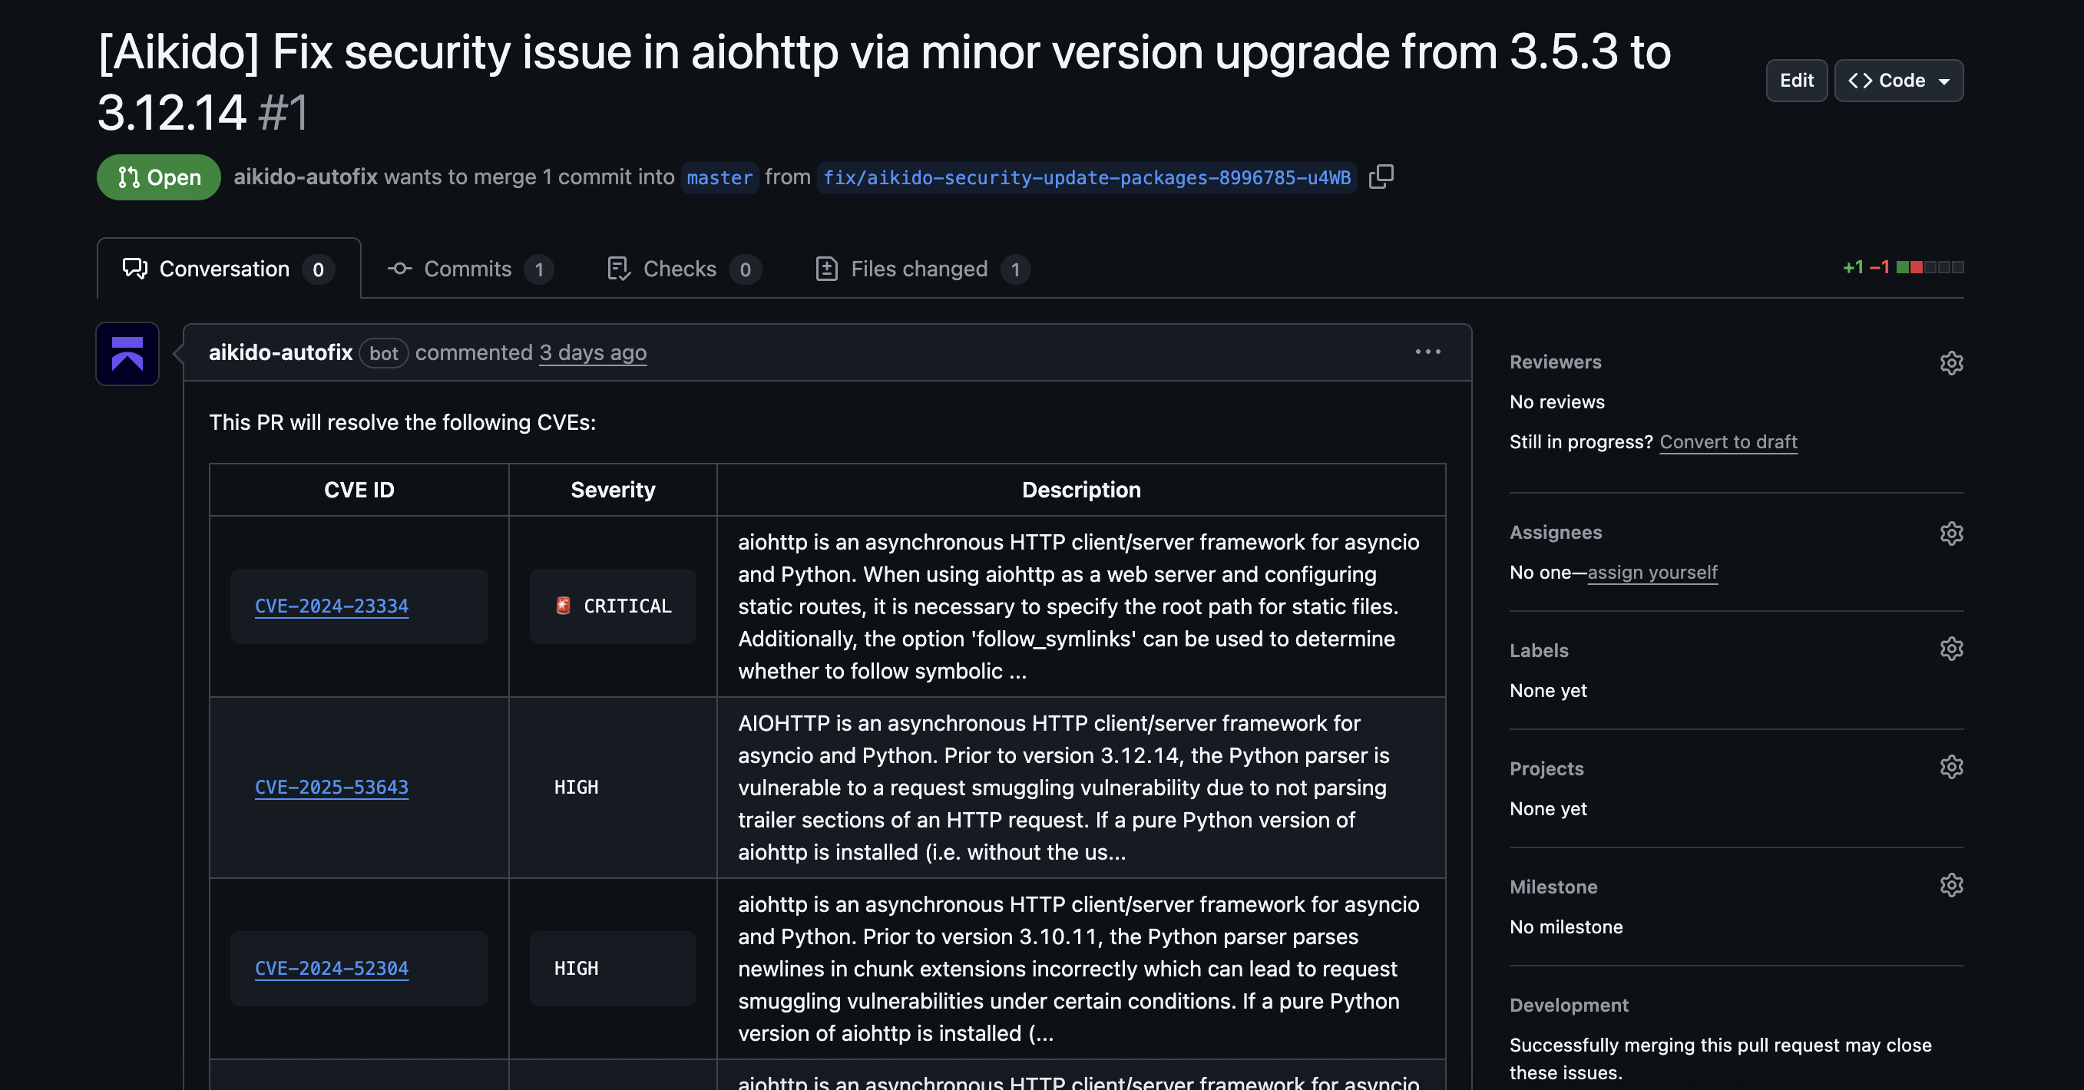Click the Edit title button

click(x=1796, y=81)
